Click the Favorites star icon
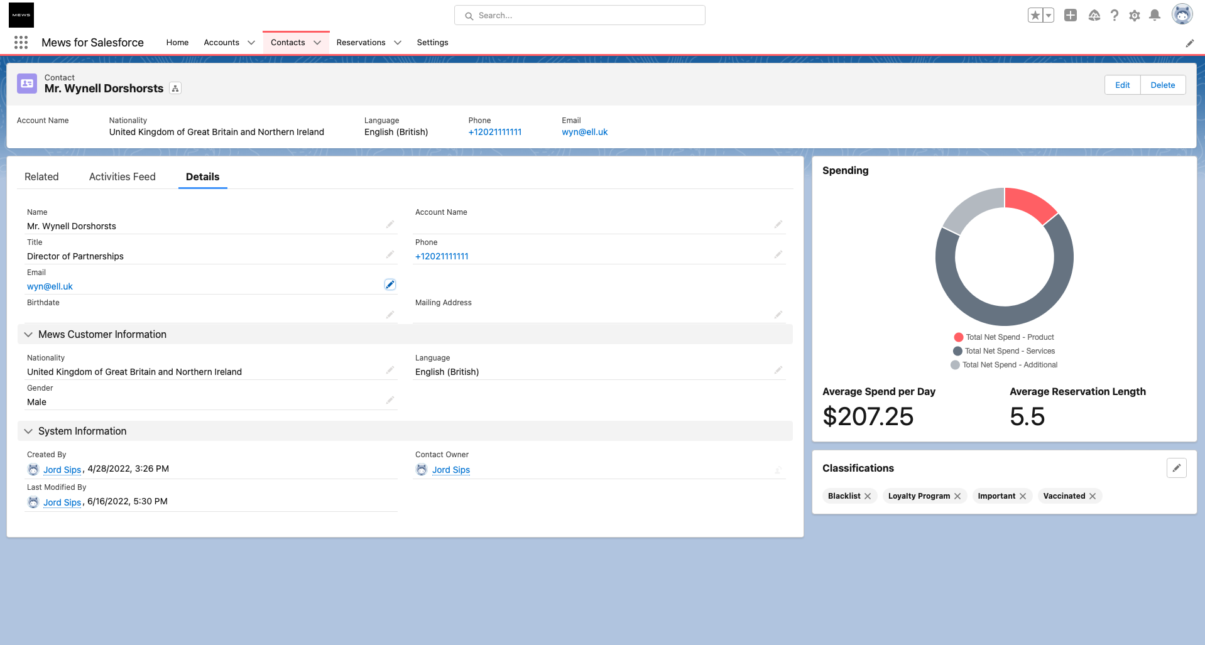This screenshot has width=1205, height=645. pos(1035,15)
